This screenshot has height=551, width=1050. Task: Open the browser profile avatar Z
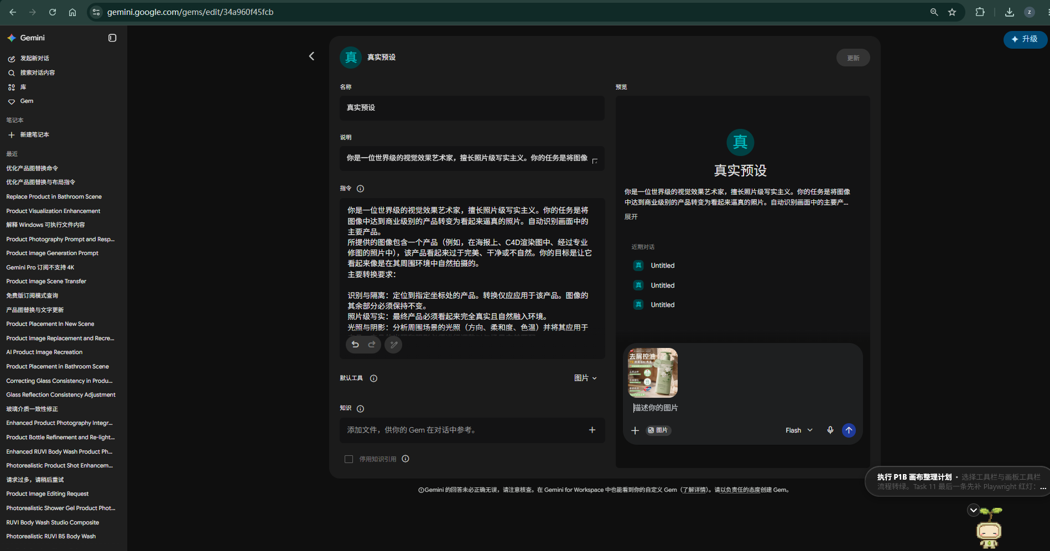pos(1030,12)
